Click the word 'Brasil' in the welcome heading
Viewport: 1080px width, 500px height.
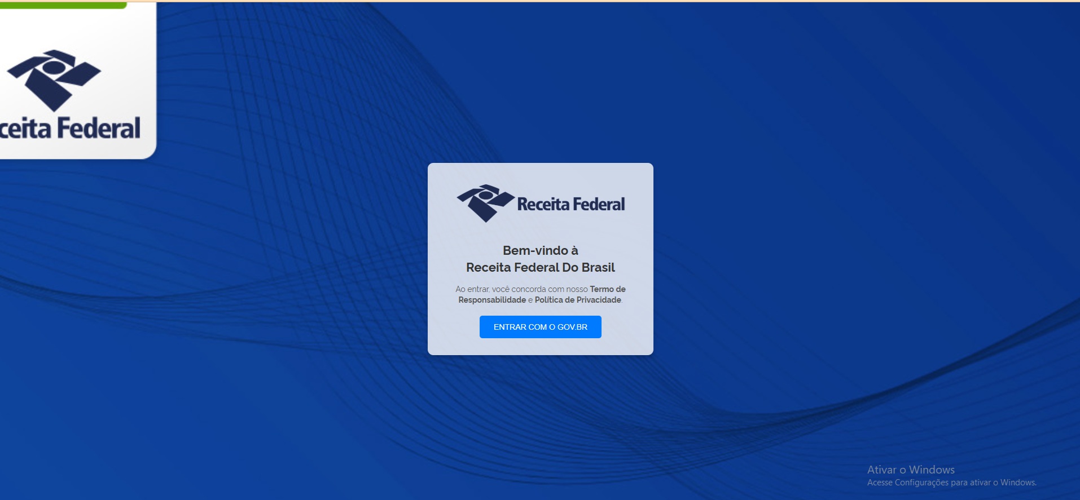pyautogui.click(x=598, y=267)
